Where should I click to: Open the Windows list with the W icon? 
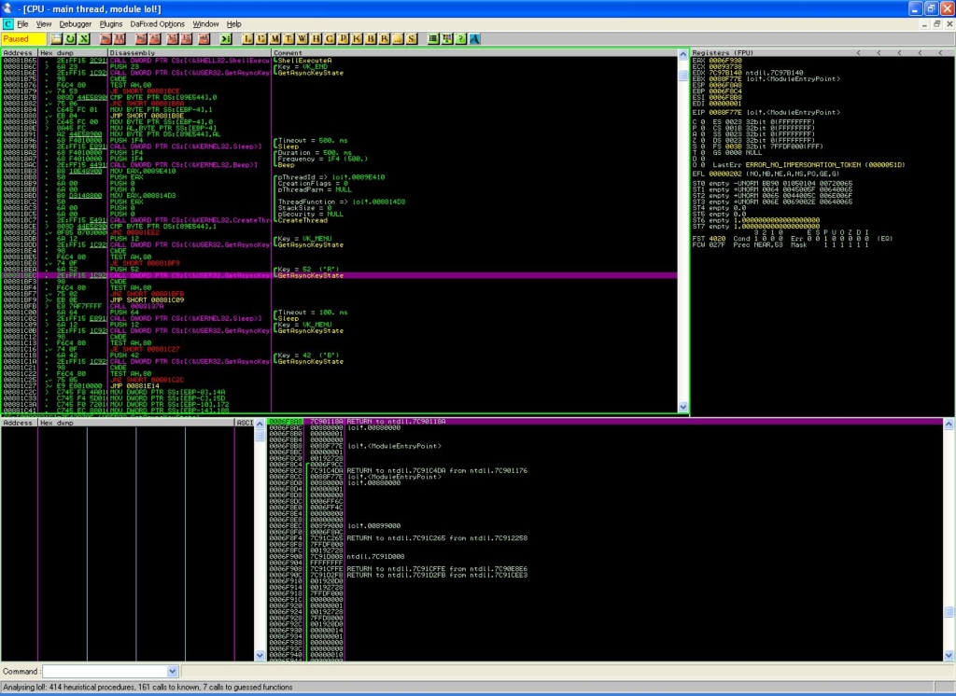click(x=302, y=39)
